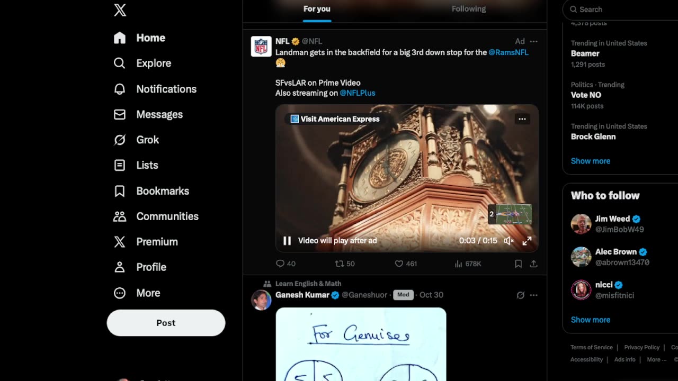
Task: Click Ganesh Kumar's profile avatar
Action: (261, 300)
